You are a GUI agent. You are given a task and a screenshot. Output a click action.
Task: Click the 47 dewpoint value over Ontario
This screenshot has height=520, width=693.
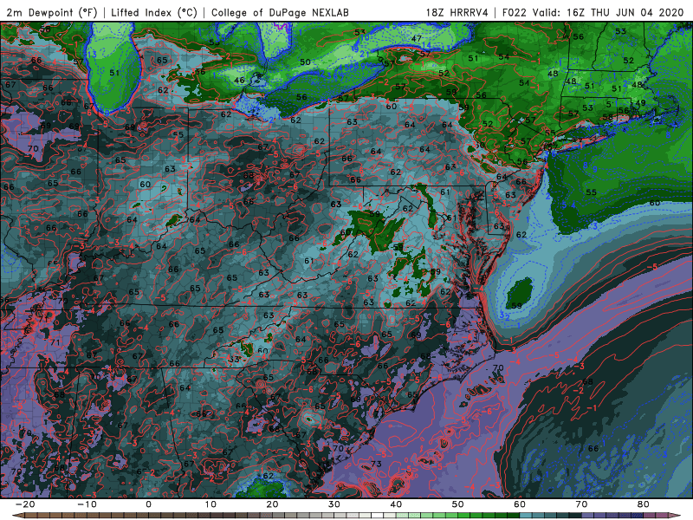tap(417, 39)
